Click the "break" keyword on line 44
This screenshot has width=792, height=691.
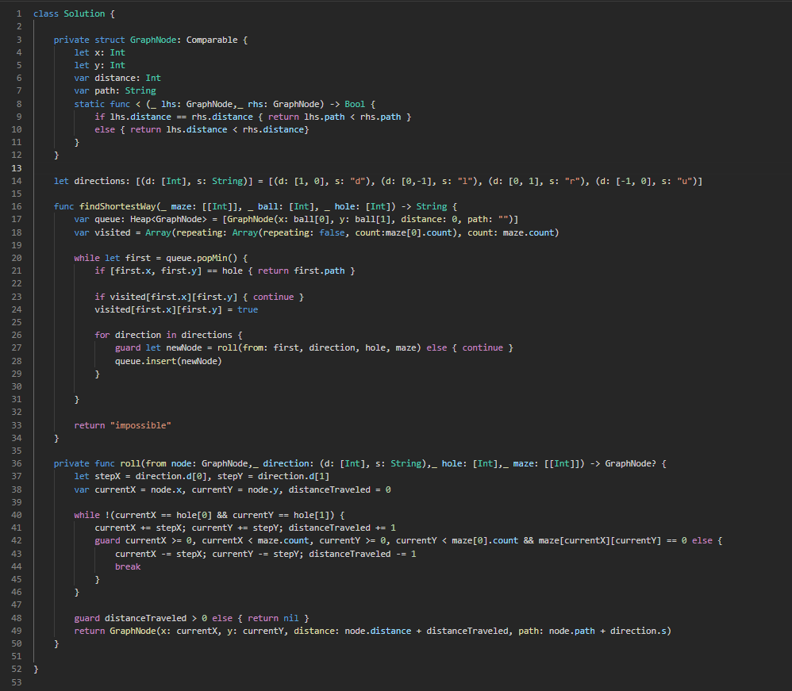(128, 566)
